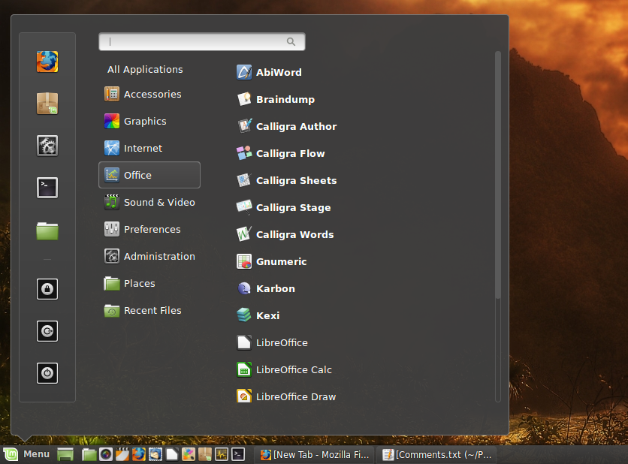Launch Firefox from the favorites sidebar
The image size is (628, 464).
point(47,62)
